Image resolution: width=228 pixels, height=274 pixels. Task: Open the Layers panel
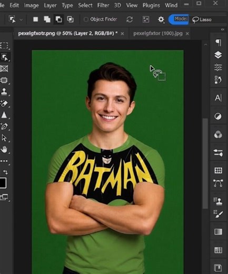tap(218, 55)
